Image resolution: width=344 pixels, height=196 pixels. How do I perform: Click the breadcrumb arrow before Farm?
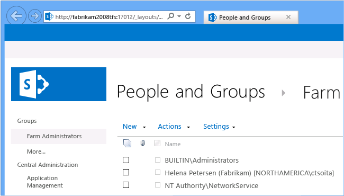point(284,93)
